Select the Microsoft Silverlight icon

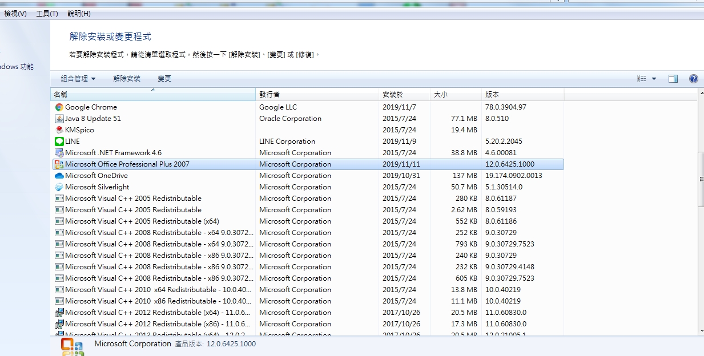[59, 187]
